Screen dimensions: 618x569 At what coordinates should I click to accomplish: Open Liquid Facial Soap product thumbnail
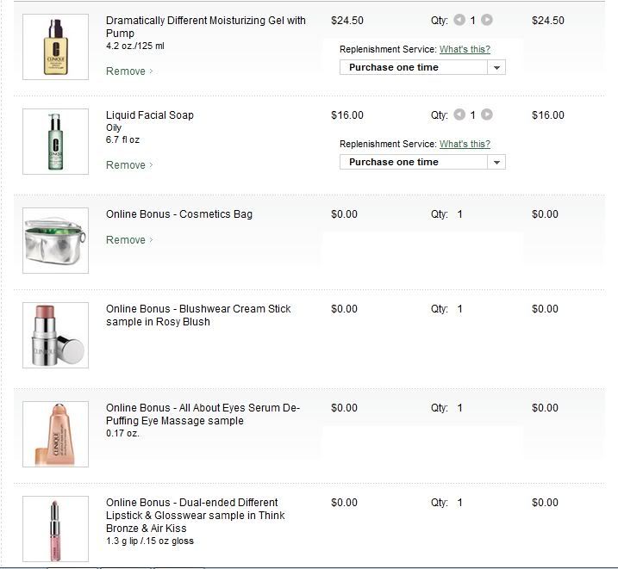click(55, 141)
